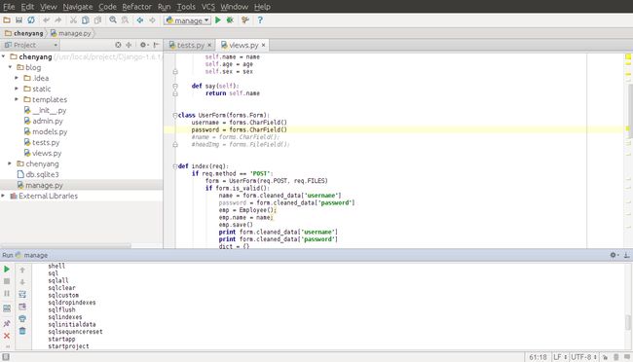Viewport: 633px width, 362px height.
Task: Debug 'manage' with the bug icon
Action: tap(230, 20)
